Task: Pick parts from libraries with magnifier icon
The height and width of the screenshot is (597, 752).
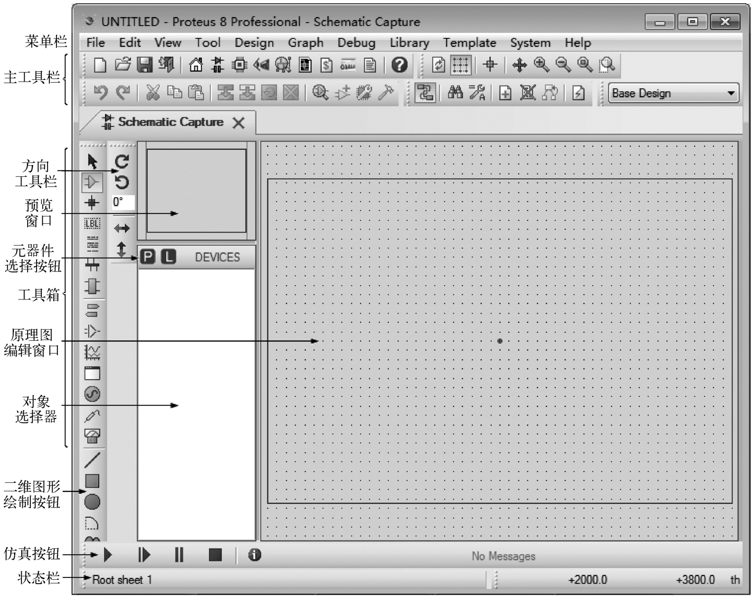Action: (321, 93)
